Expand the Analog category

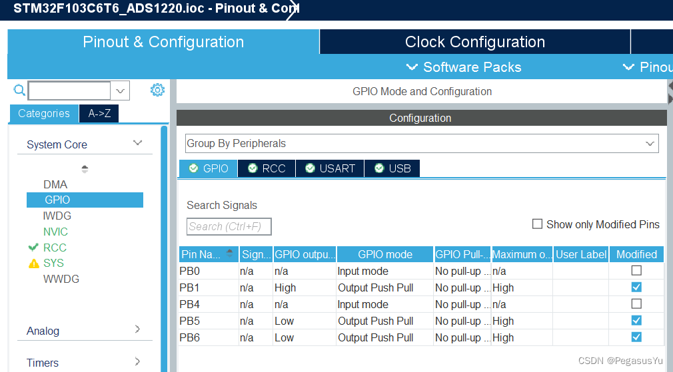(137, 329)
